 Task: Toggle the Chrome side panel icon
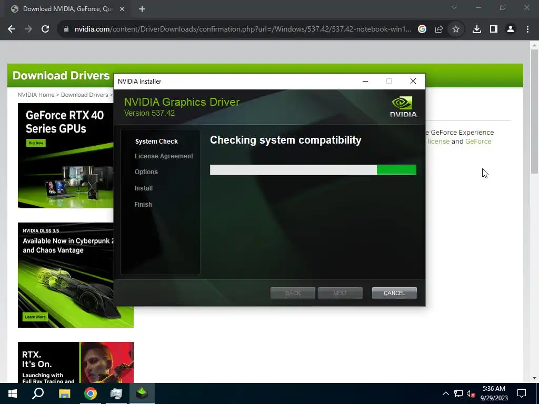[494, 29]
